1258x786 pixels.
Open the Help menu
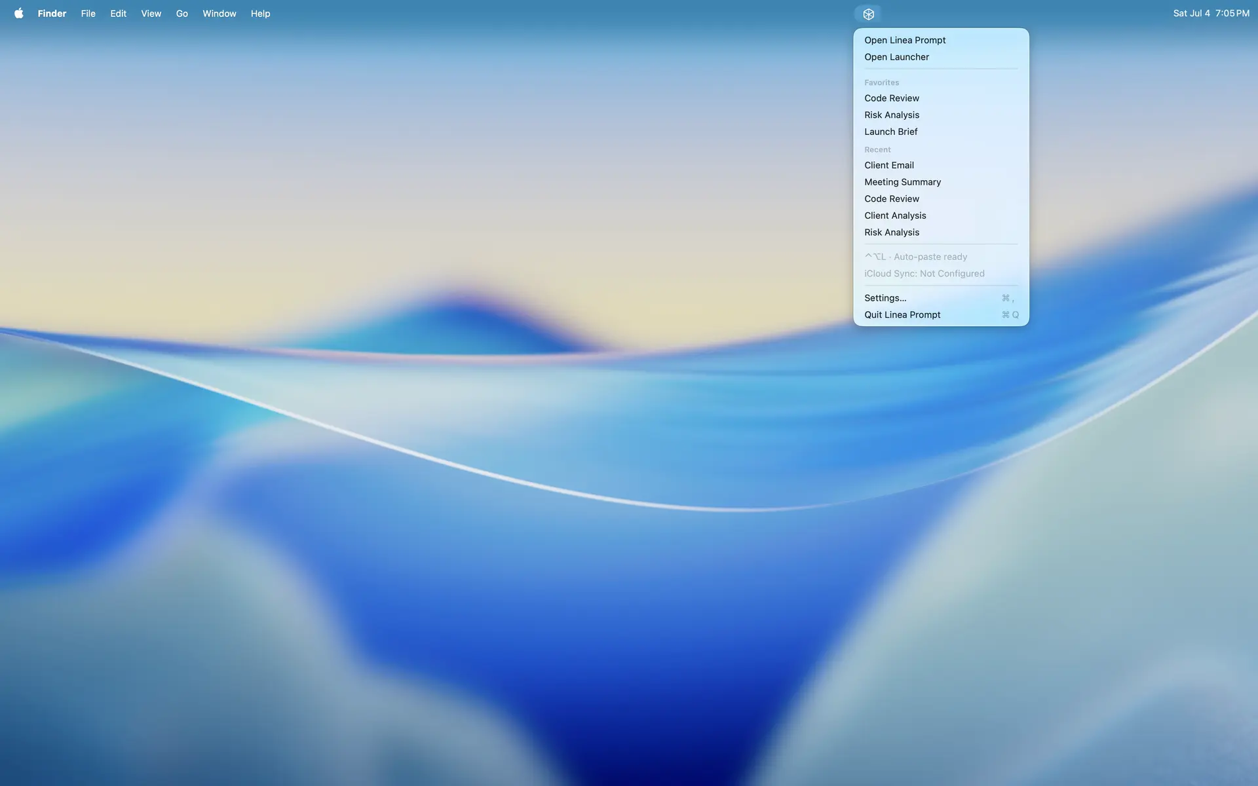(x=260, y=13)
